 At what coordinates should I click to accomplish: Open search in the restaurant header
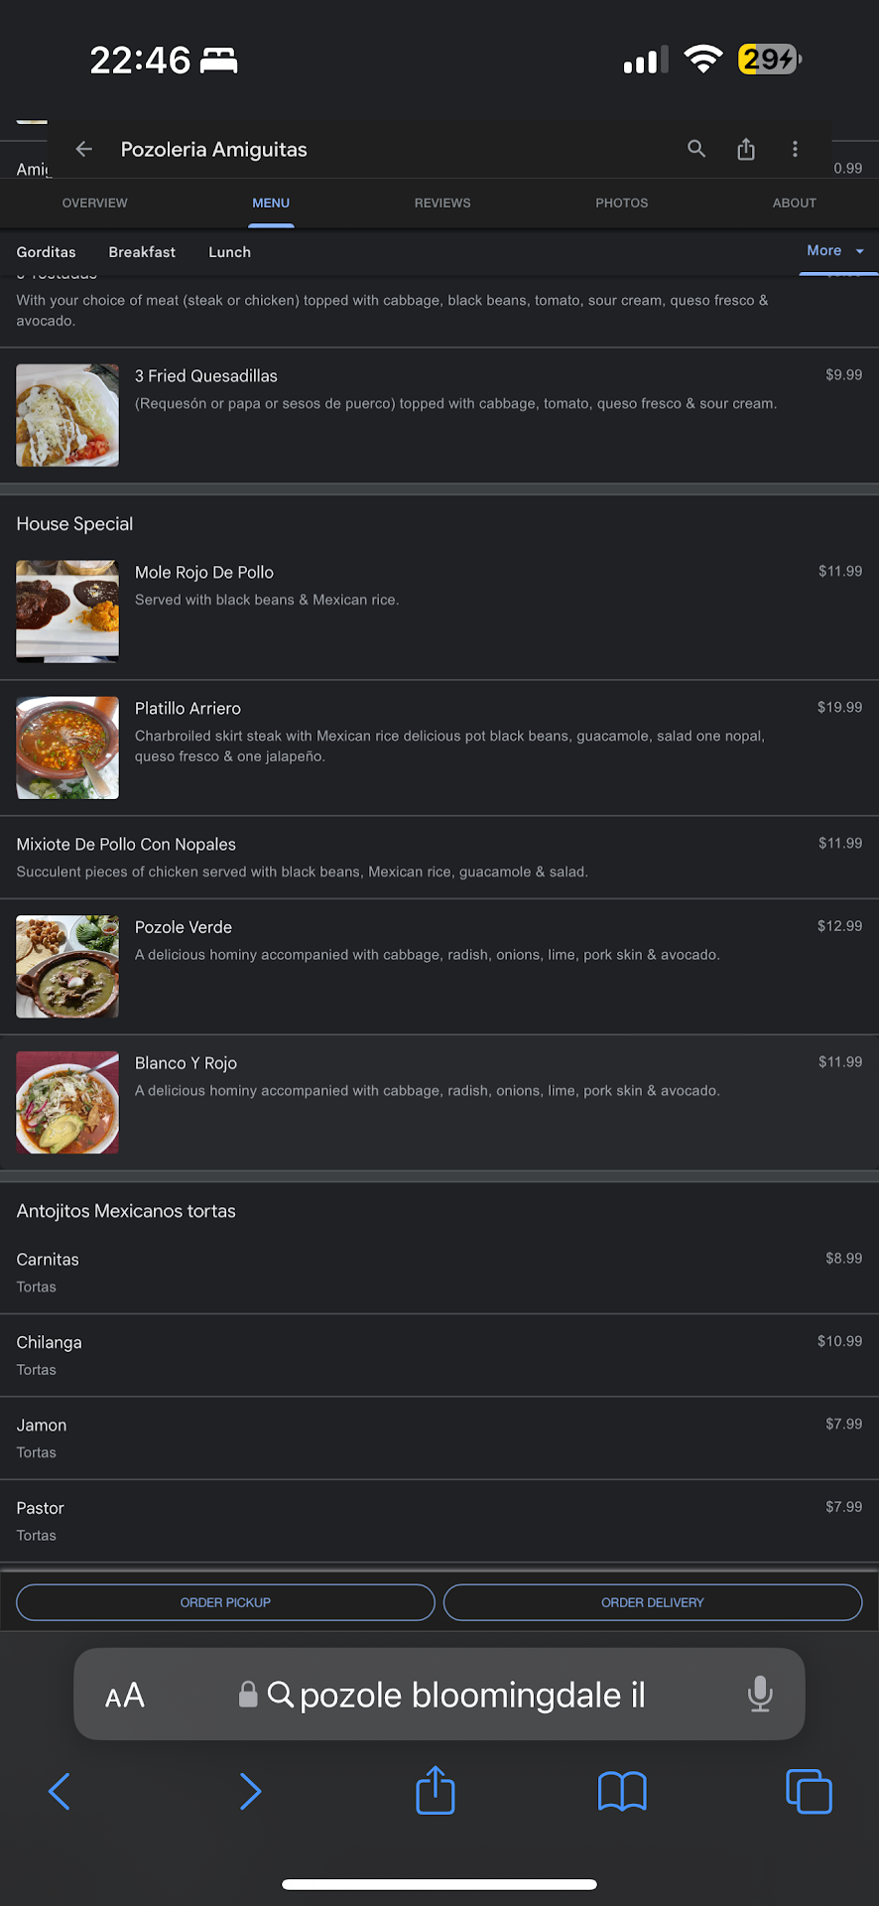[696, 149]
